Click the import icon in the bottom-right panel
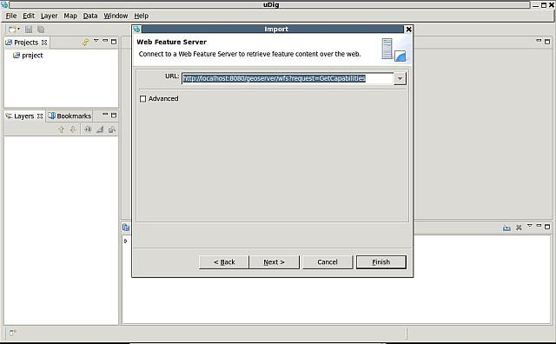 coord(506,228)
